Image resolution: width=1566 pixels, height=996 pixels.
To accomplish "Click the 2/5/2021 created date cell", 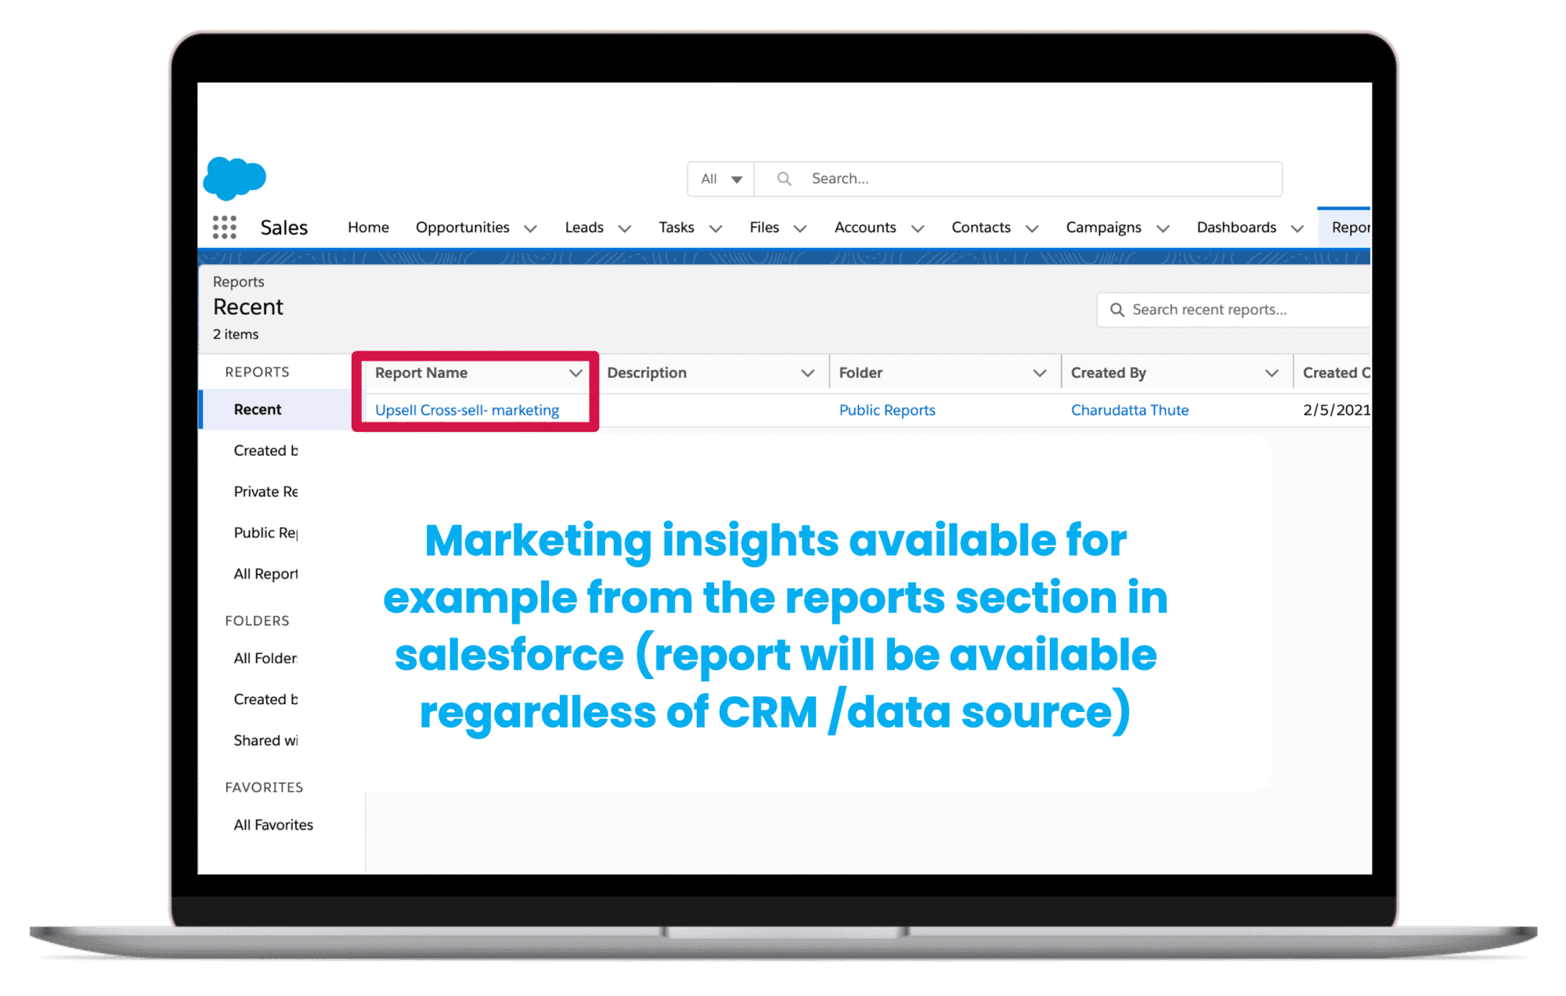I will click(1336, 410).
